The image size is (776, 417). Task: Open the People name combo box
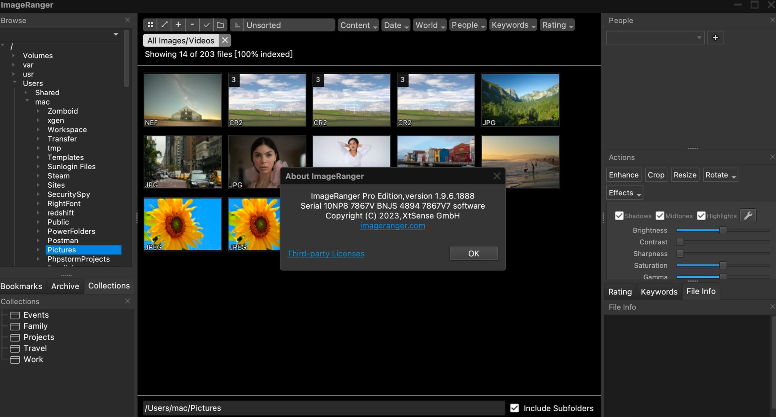click(x=655, y=38)
